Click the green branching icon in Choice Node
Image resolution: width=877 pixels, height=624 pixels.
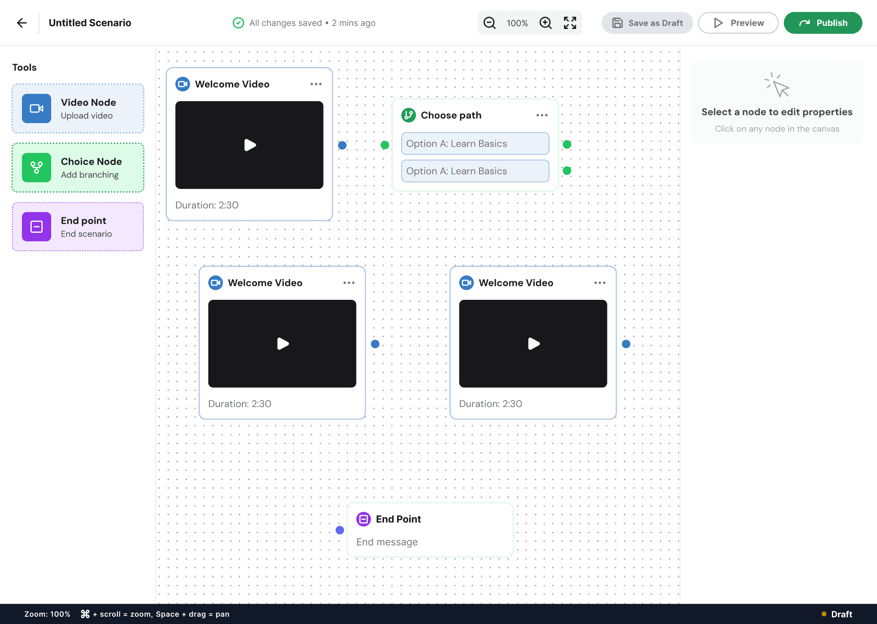pos(37,167)
